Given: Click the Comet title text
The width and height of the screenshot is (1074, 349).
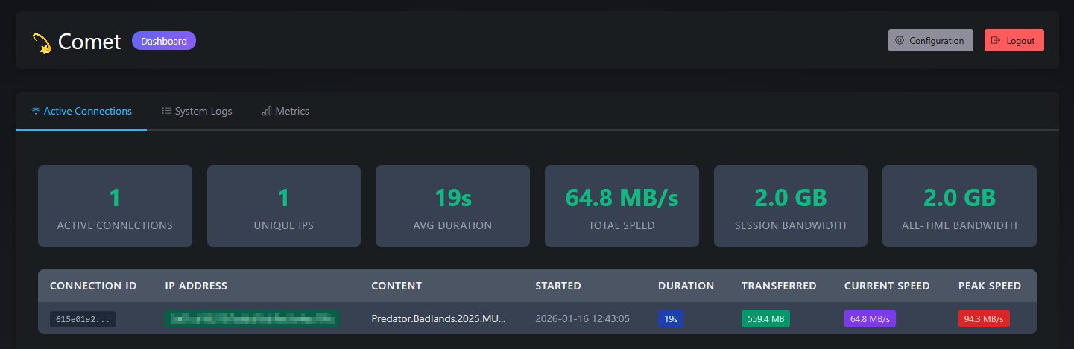Looking at the screenshot, I should point(89,42).
